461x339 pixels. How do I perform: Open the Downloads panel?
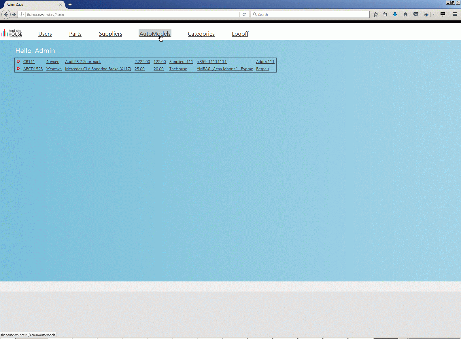pyautogui.click(x=395, y=14)
